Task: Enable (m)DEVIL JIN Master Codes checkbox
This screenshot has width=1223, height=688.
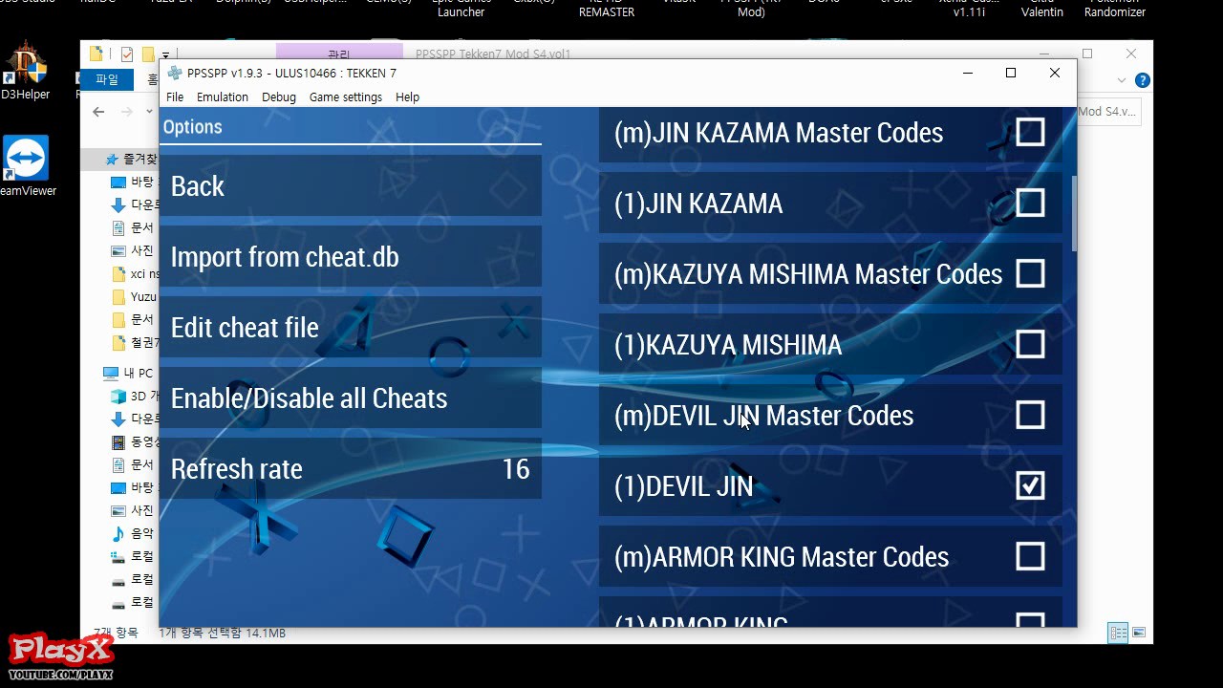Action: click(1030, 415)
